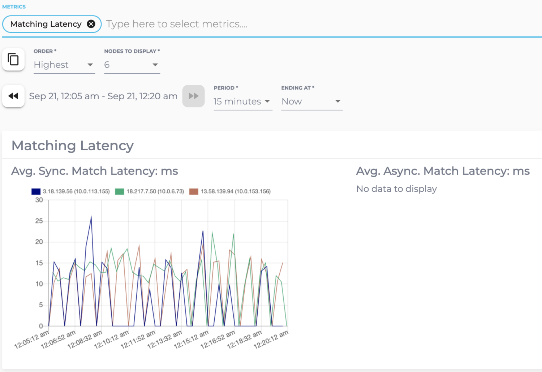Fast-forward the chart time range
This screenshot has height=372, width=542.
[x=194, y=96]
